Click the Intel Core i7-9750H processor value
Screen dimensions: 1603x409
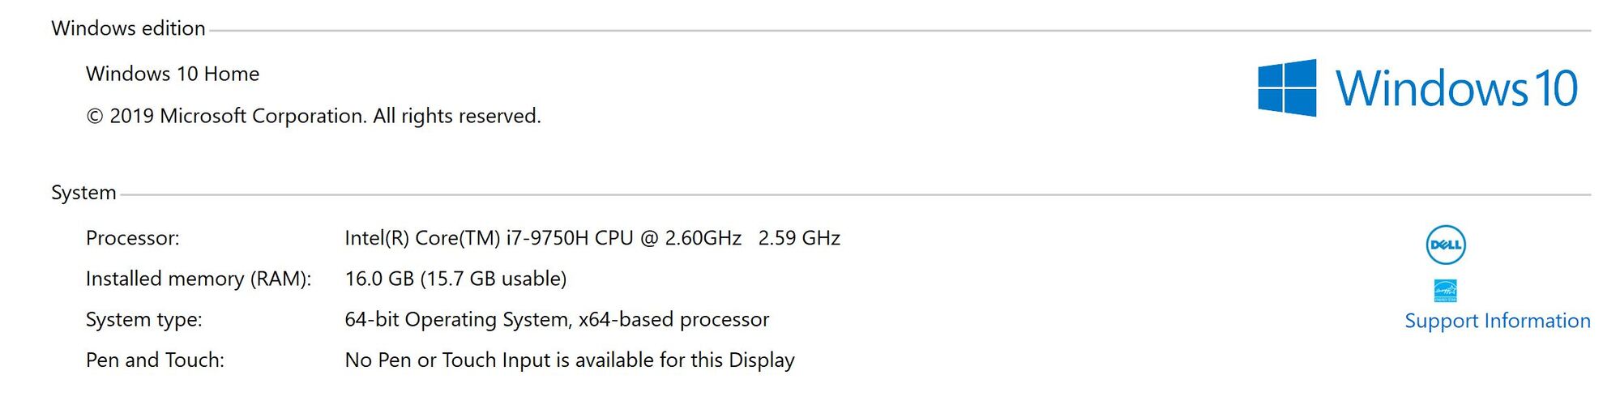[x=542, y=238]
